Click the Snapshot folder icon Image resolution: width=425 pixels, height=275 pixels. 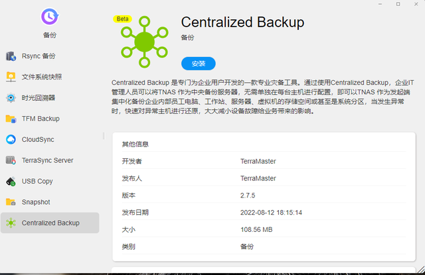click(x=11, y=202)
